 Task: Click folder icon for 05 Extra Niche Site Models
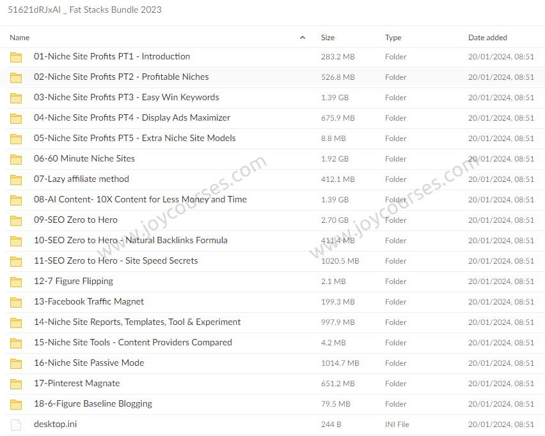[x=15, y=139]
